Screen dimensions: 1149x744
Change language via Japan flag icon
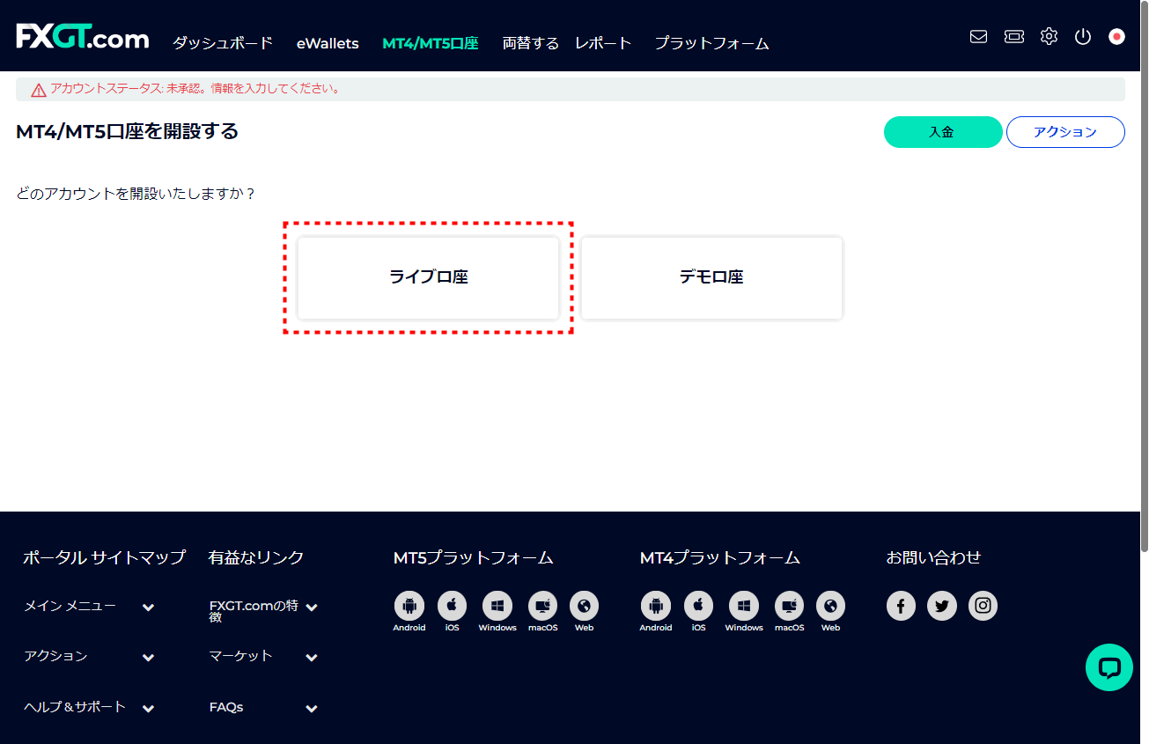point(1116,37)
